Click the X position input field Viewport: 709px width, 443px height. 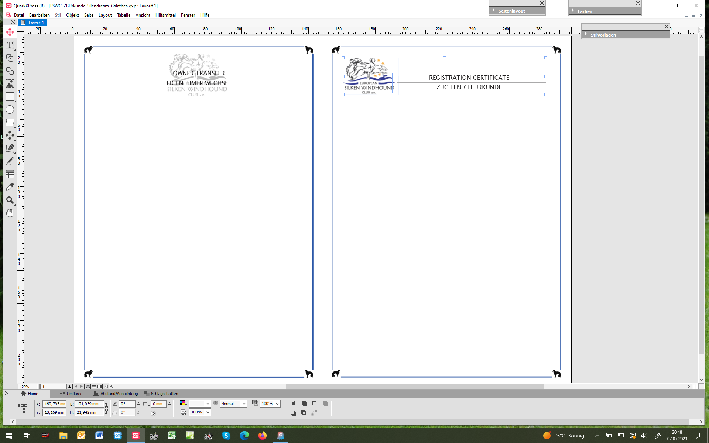54,404
